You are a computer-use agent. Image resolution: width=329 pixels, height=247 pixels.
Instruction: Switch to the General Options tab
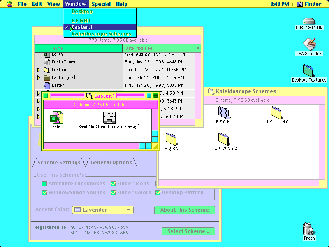[x=111, y=163]
